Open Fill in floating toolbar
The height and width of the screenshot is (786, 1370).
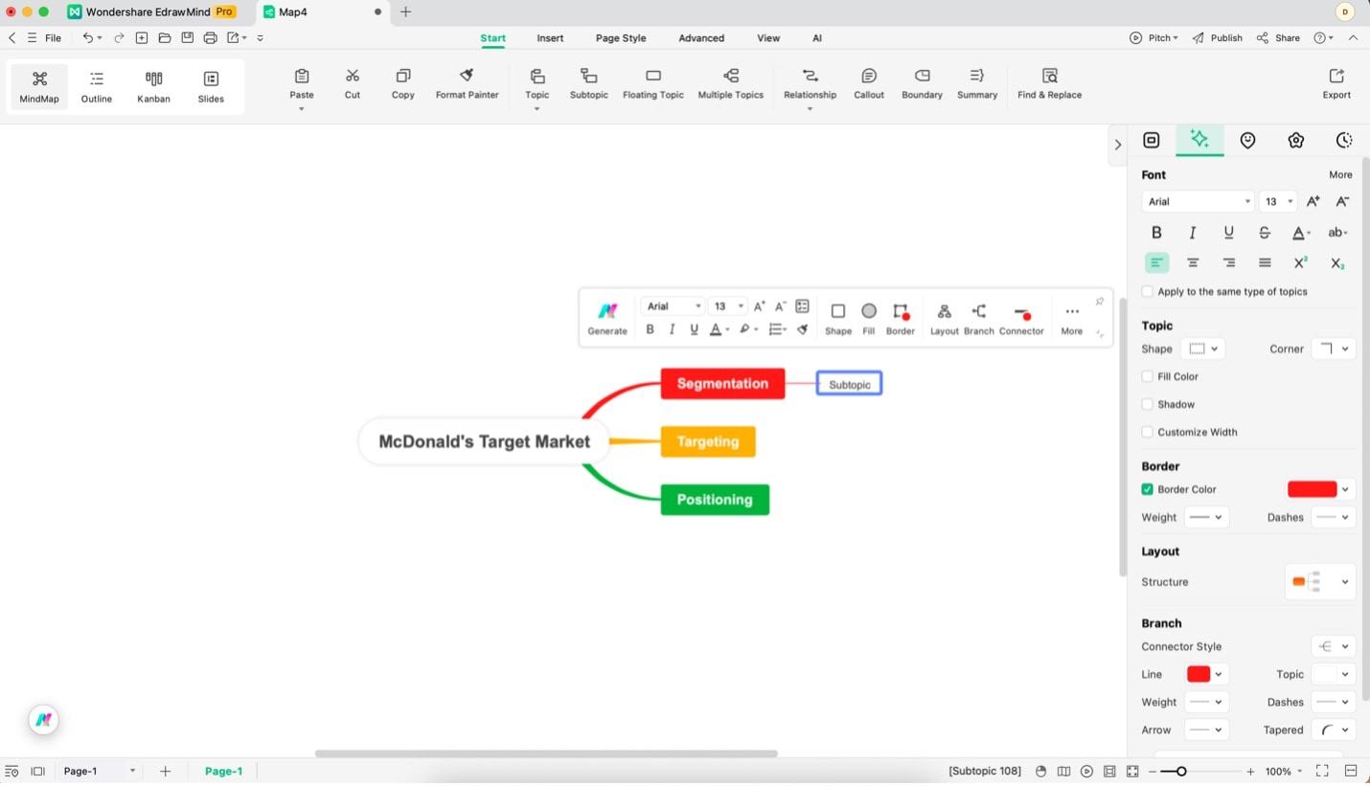(x=869, y=319)
